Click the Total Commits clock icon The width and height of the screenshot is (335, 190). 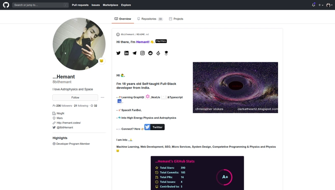coord(157,172)
